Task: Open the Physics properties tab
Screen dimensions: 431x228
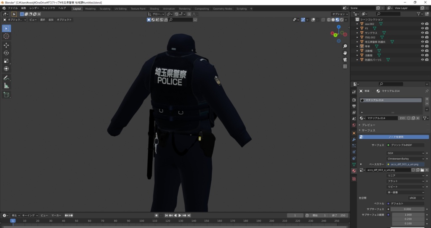Action: (x=354, y=152)
